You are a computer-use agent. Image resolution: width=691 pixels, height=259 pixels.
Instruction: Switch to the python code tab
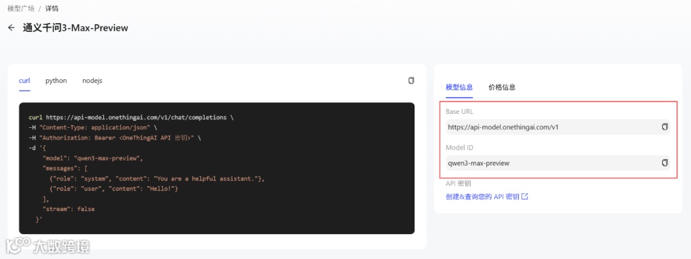[56, 81]
